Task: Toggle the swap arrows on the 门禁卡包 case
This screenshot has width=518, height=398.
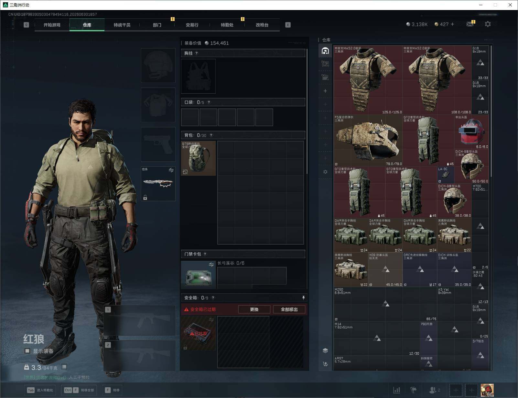Action: (x=211, y=265)
